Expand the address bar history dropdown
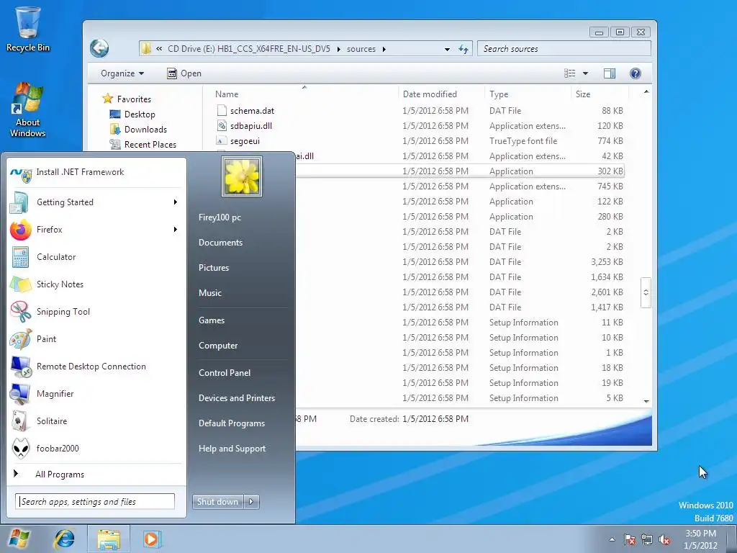This screenshot has height=553, width=737. click(x=447, y=49)
